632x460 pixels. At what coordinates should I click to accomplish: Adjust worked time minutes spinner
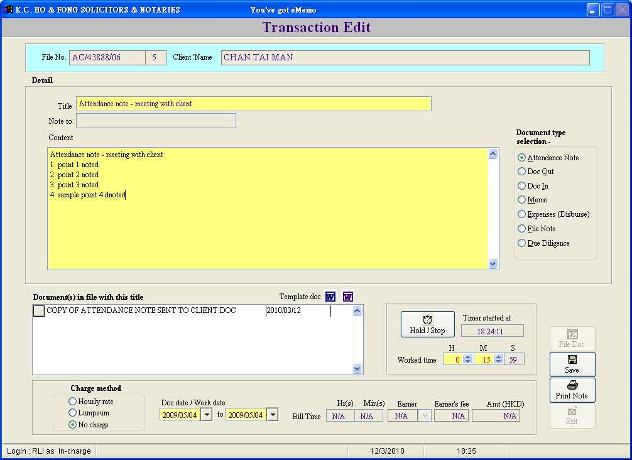499,359
